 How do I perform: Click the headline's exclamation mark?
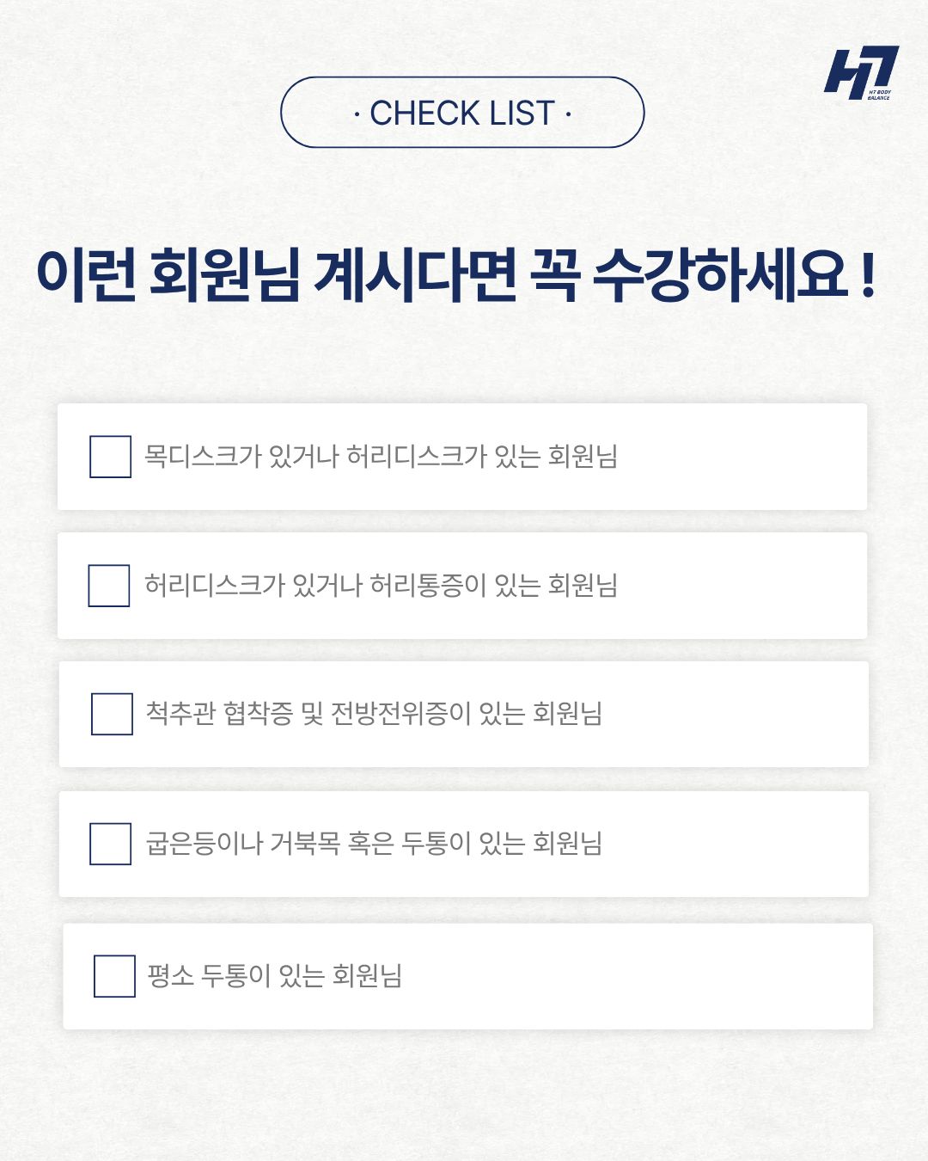[867, 275]
